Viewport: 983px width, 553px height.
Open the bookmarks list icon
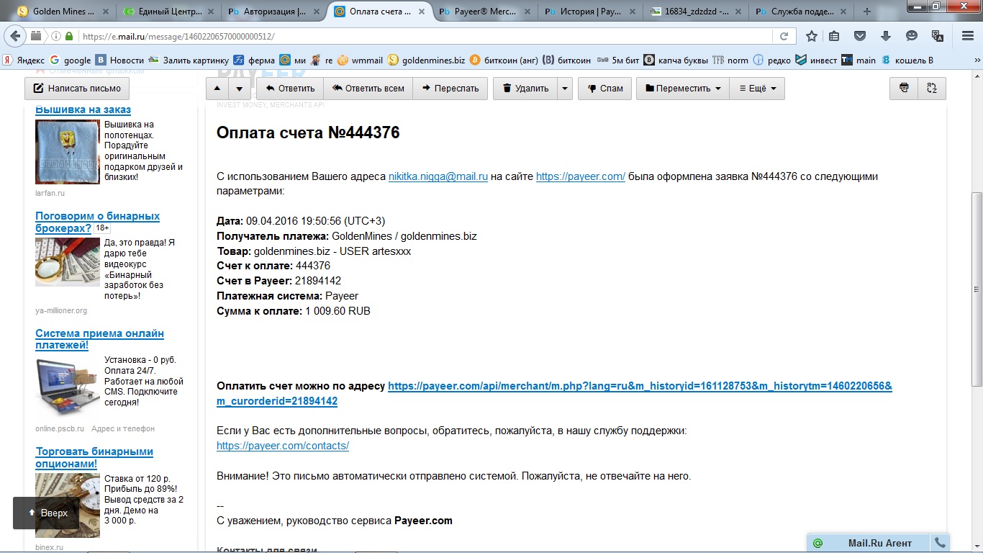[834, 36]
